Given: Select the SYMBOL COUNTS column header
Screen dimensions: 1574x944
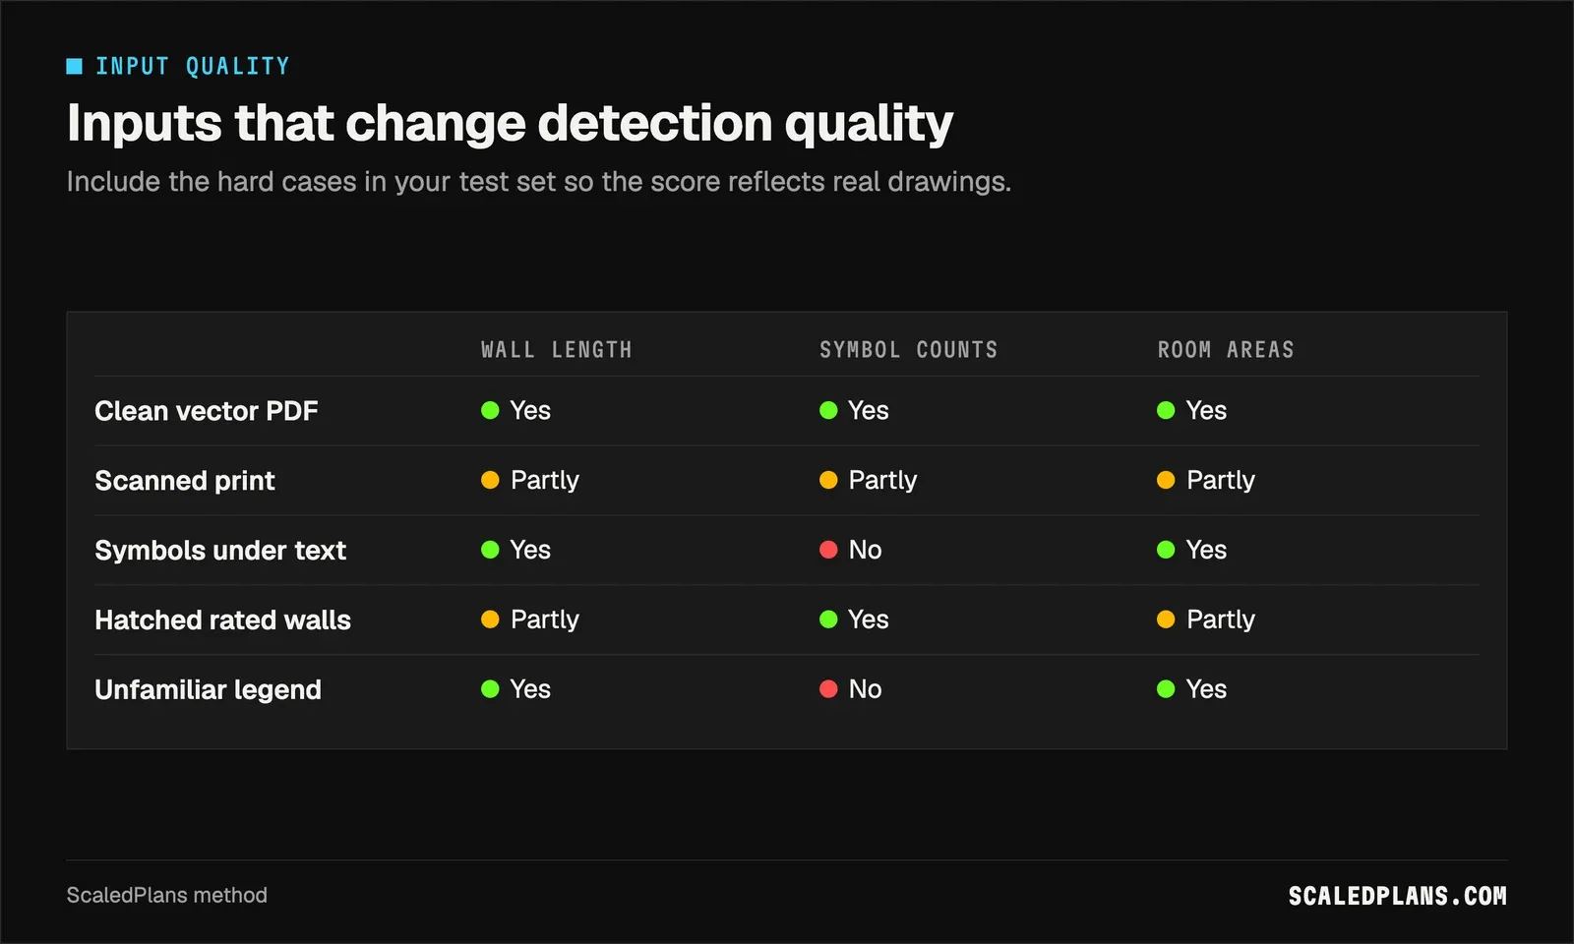Looking at the screenshot, I should click(908, 350).
